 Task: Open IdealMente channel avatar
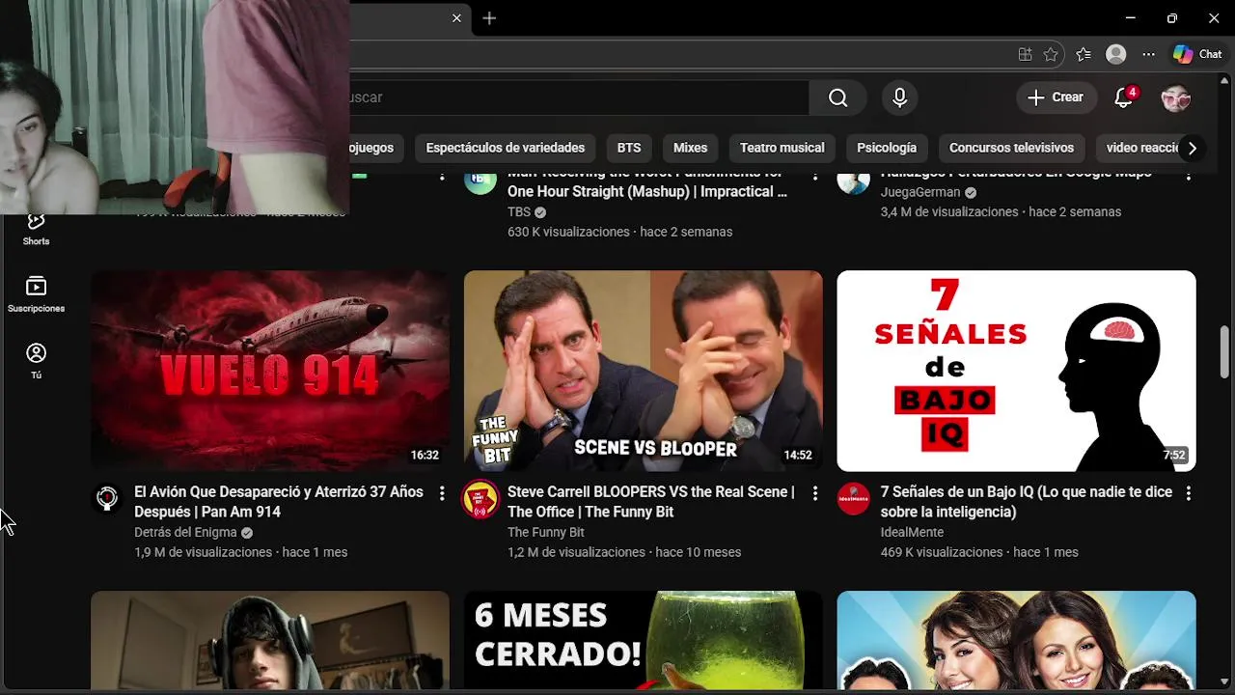853,498
